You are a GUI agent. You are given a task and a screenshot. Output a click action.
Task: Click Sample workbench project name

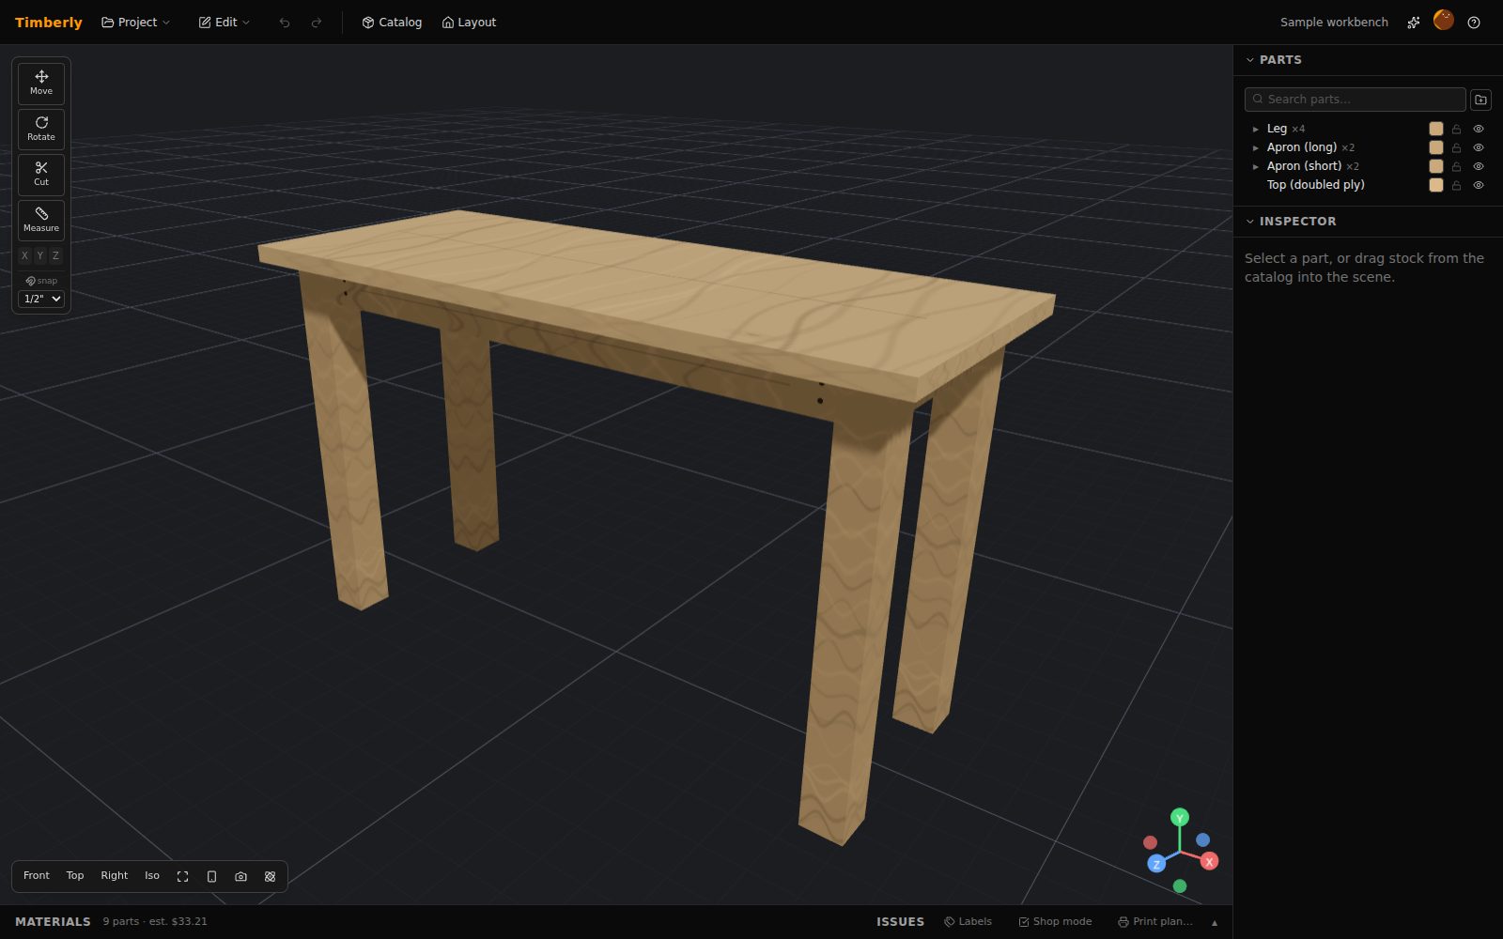[x=1334, y=23]
